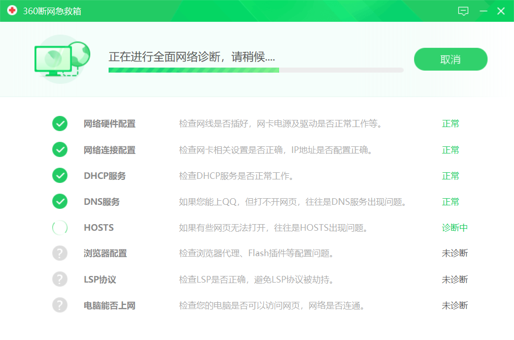Click the computer and globe network illustration
Viewport: 514px width, 340px height.
[62, 59]
